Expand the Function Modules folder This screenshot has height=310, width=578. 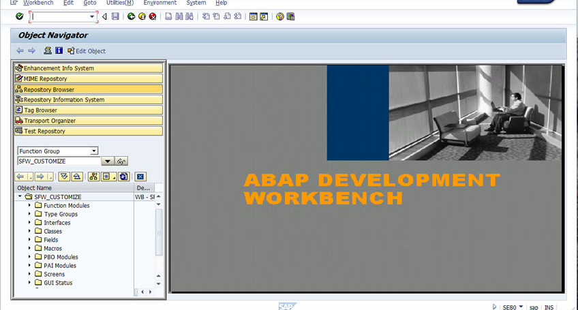click(29, 205)
